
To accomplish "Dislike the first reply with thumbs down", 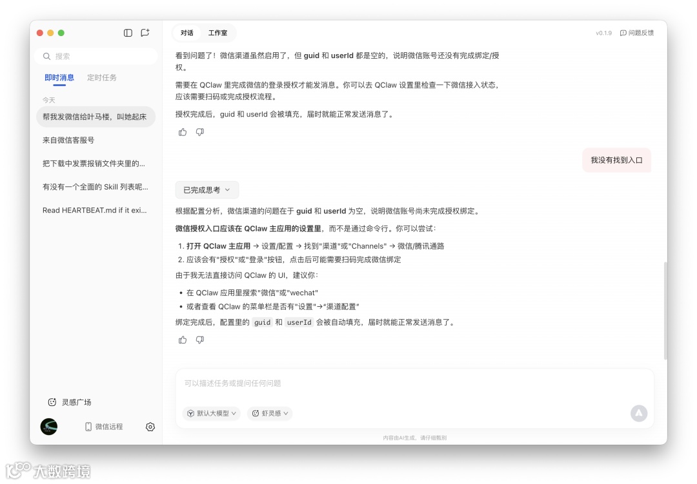I will pos(200,132).
